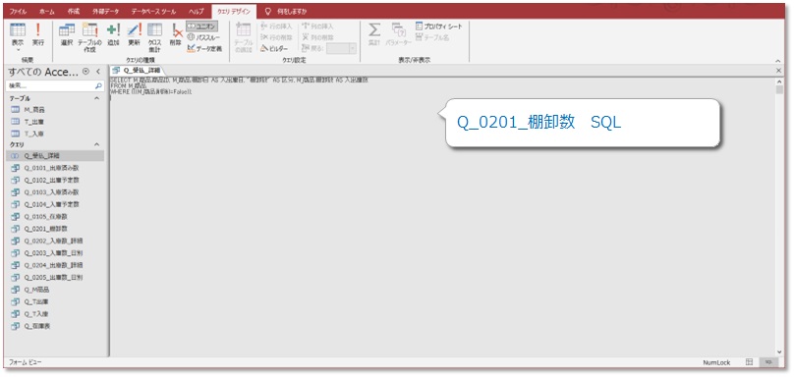Switch to the ホーム ribbon tab
The height and width of the screenshot is (377, 794).
[x=47, y=11]
